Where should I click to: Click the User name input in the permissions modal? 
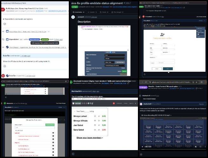35,128
